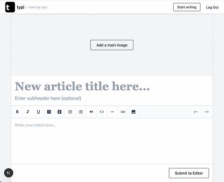Viewport: 224px width, 182px height.
Task: Insert a numbered list
Action: 81,112
